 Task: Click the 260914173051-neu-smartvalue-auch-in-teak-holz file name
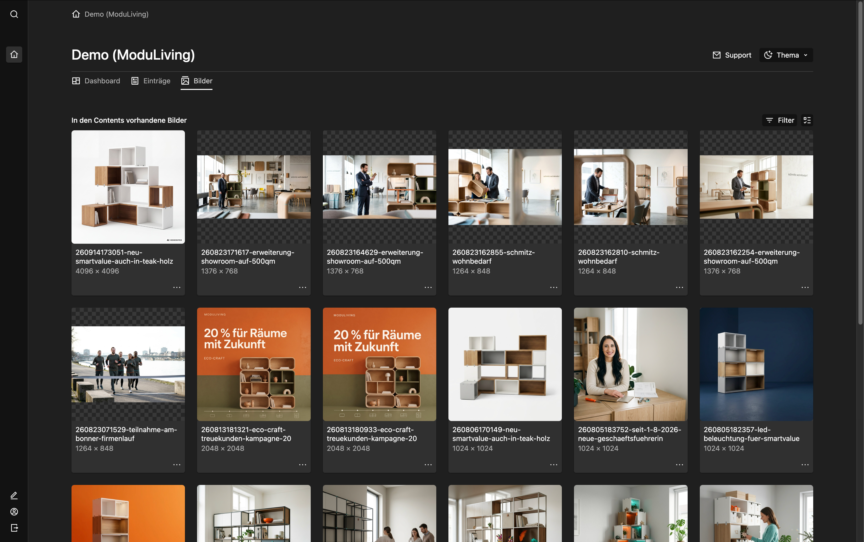coord(124,257)
